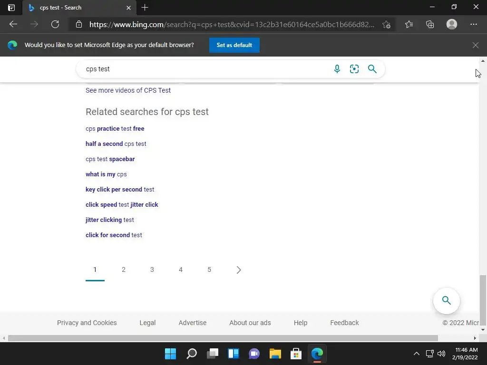This screenshot has width=487, height=365.
Task: Open the Advertise footer link
Action: tap(193, 323)
